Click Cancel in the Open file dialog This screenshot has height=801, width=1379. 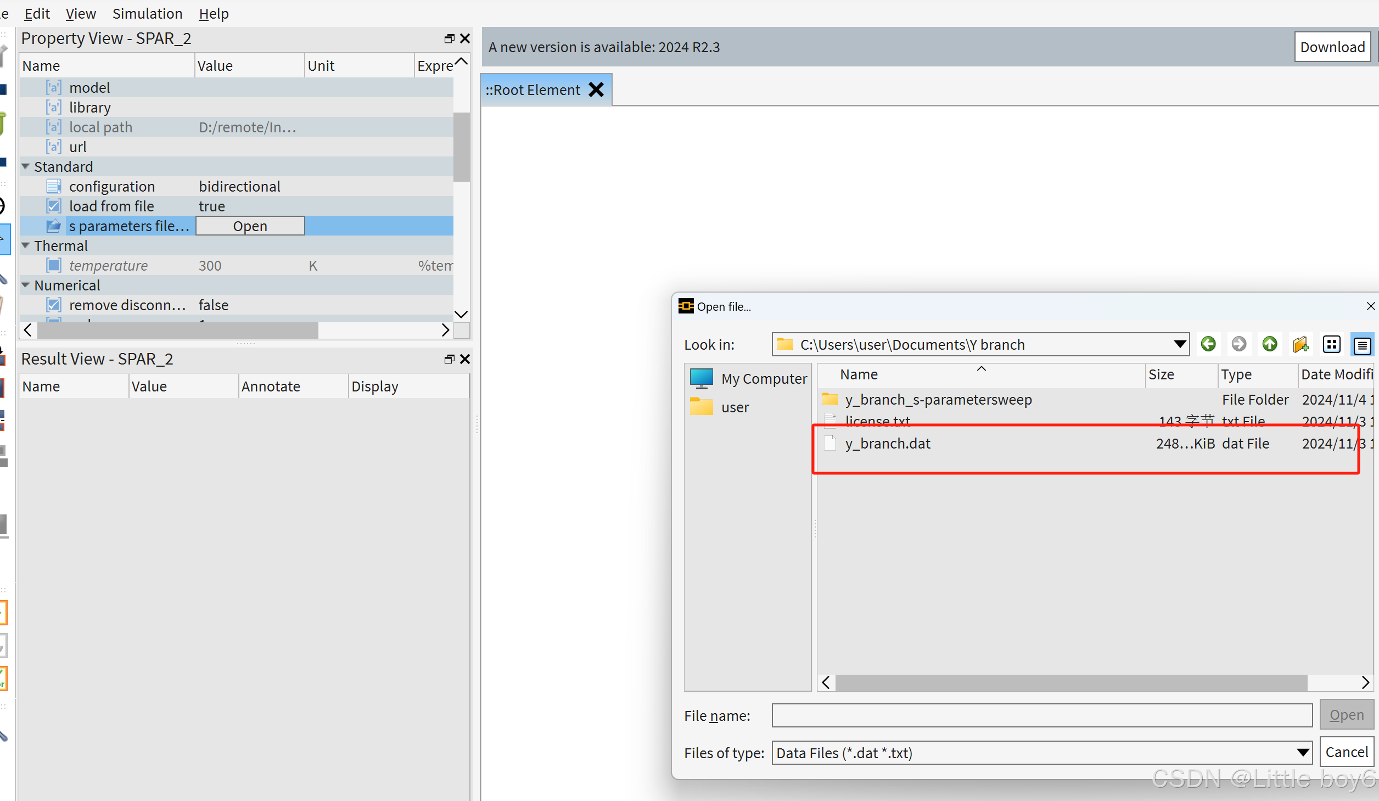point(1347,752)
